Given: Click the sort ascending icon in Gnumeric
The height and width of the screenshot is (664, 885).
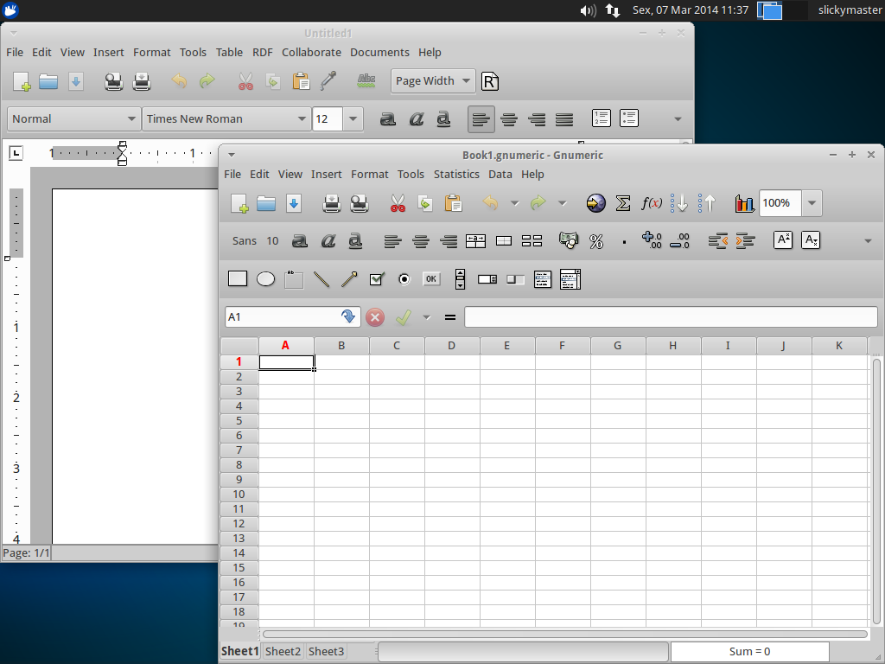Looking at the screenshot, I should (x=680, y=204).
